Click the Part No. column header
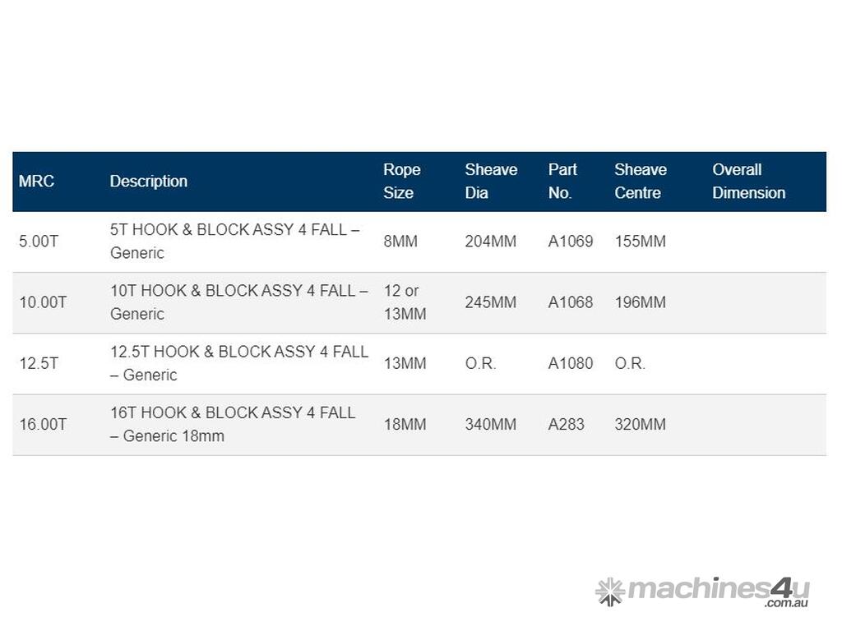Image resolution: width=842 pixels, height=631 pixels. click(x=562, y=182)
